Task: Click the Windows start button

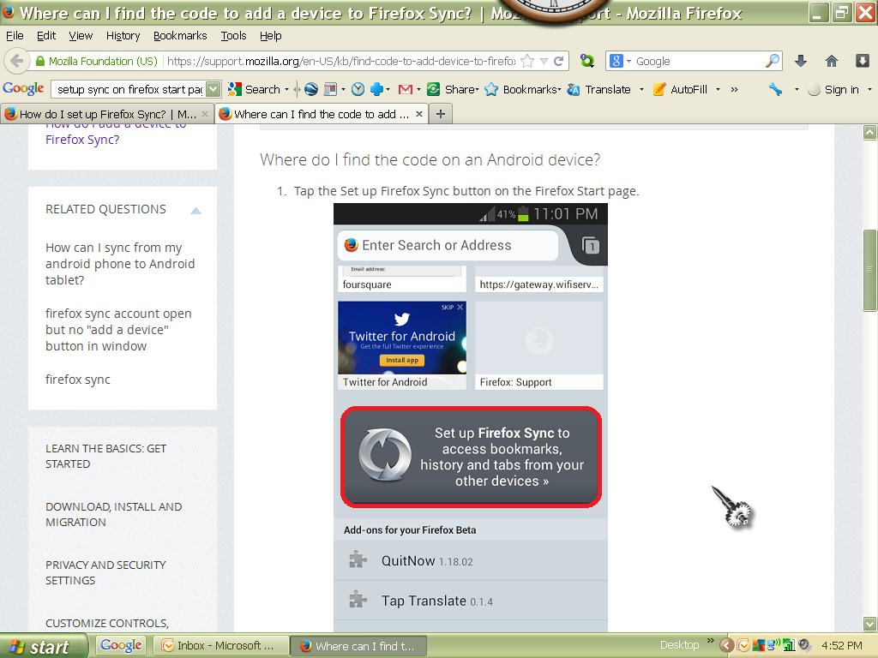Action: (x=44, y=646)
